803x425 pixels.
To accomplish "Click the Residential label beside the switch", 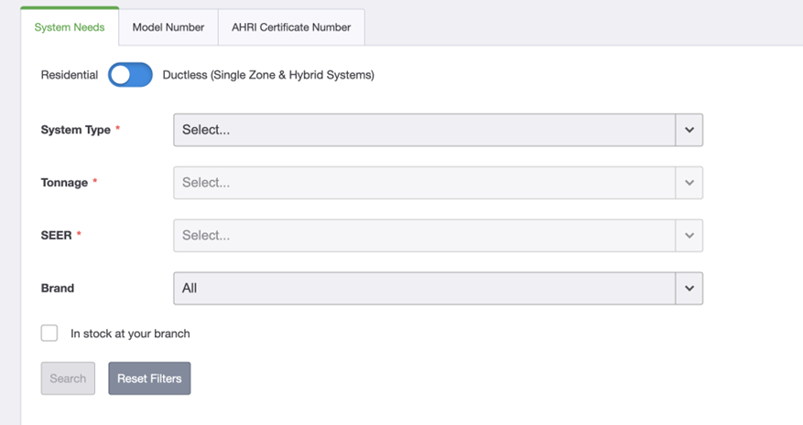I will point(70,75).
